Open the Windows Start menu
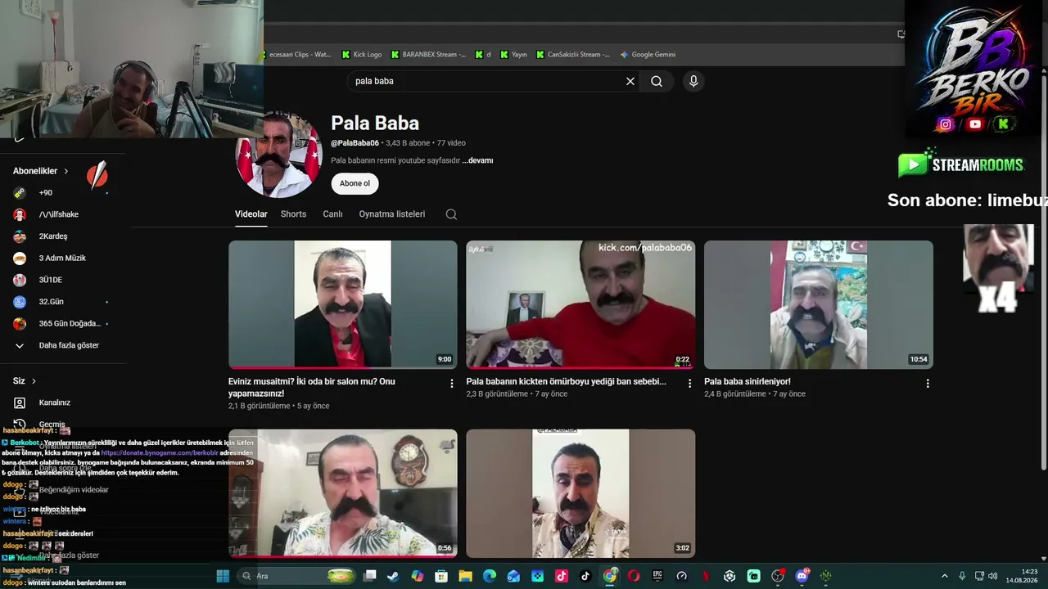This screenshot has width=1048, height=589. coord(223,576)
